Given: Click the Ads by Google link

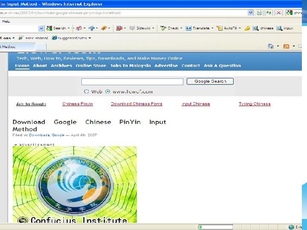Looking at the screenshot, I should (31, 104).
